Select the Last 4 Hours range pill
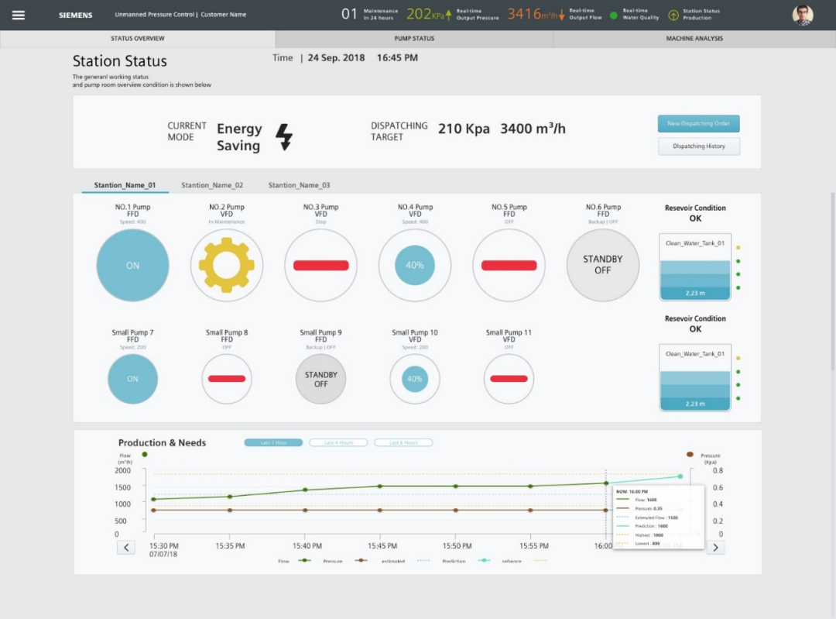The image size is (836, 619). point(338,442)
